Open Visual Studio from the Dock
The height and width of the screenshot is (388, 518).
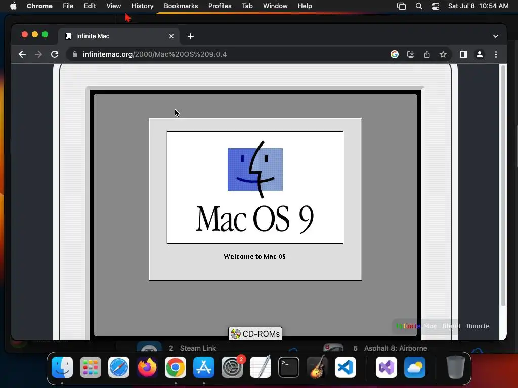[386, 367]
